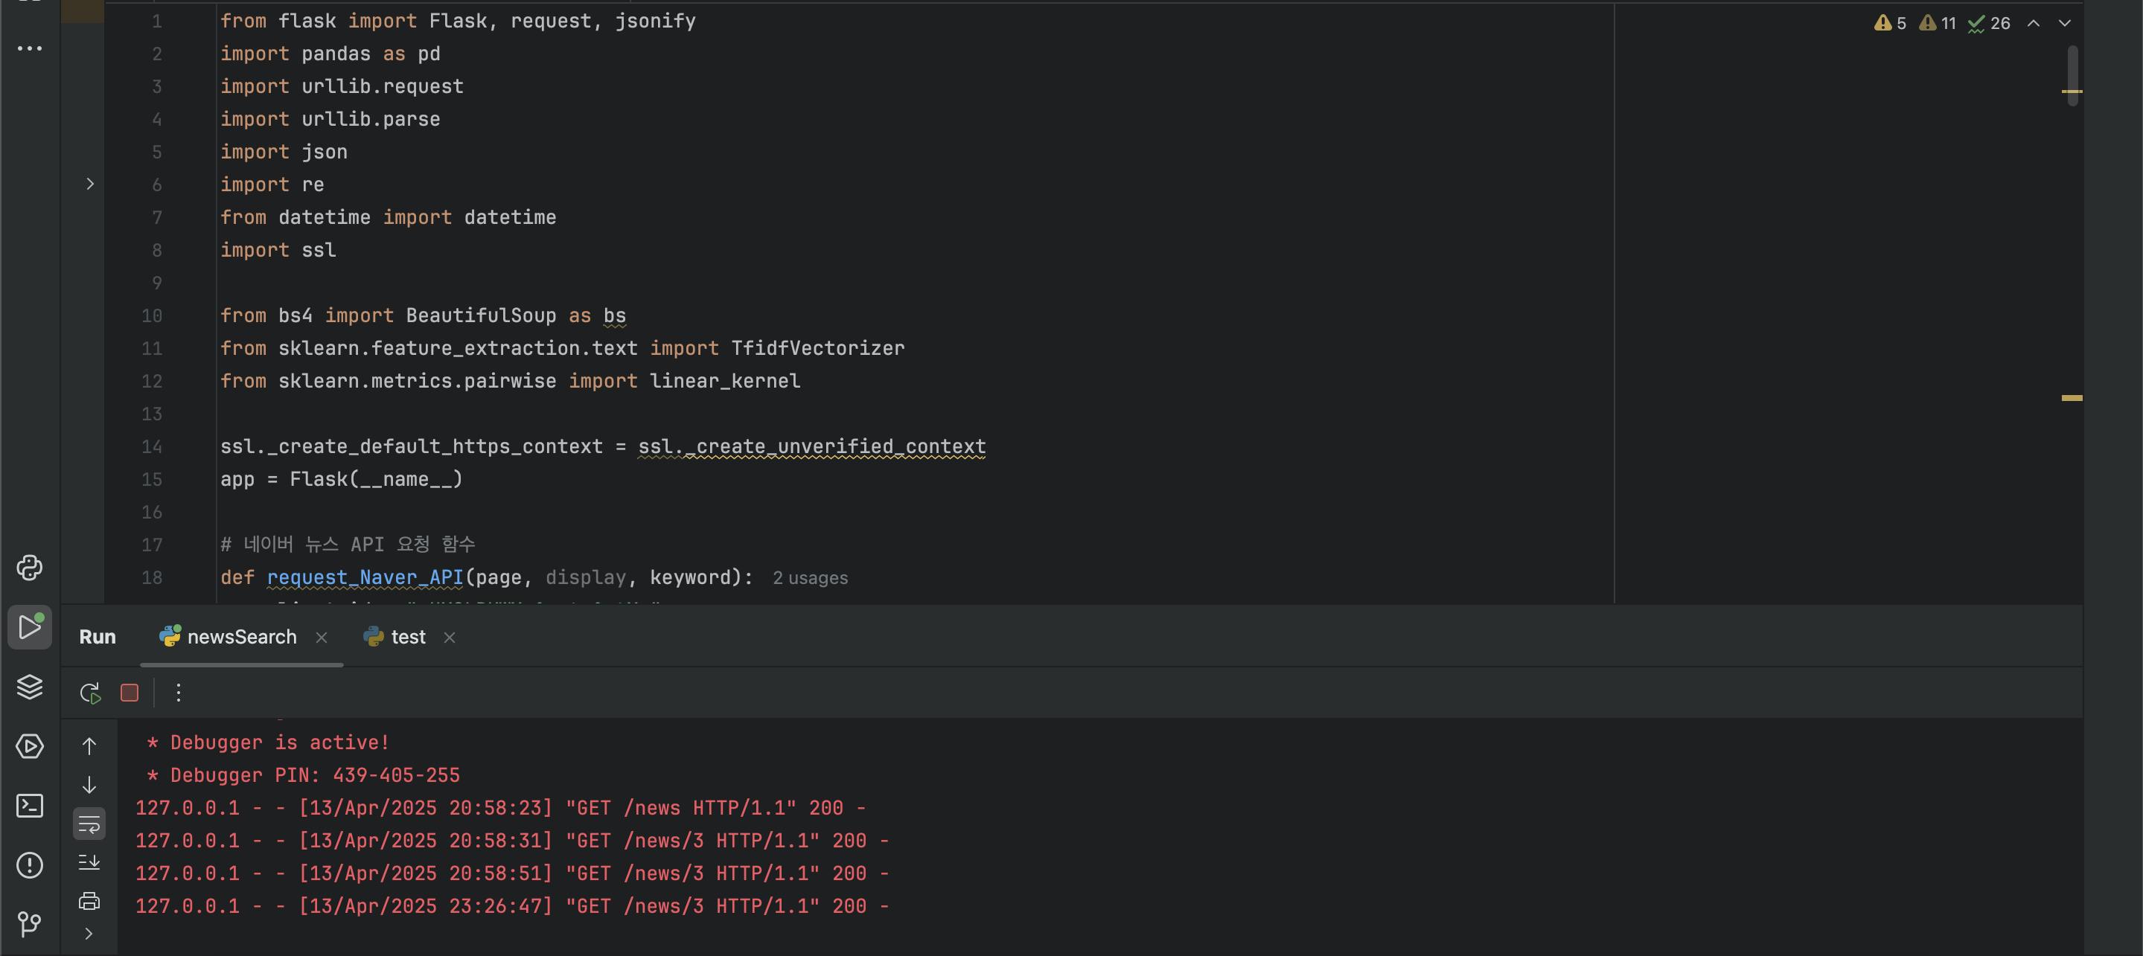
Task: Rerun newSearch with the rerun icon
Action: (90, 693)
